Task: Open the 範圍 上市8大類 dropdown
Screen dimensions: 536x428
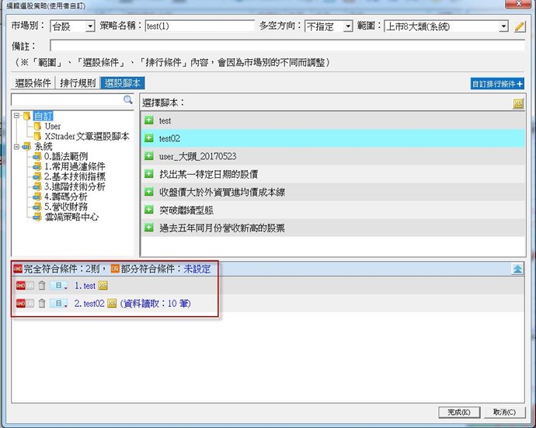Action: pos(503,26)
